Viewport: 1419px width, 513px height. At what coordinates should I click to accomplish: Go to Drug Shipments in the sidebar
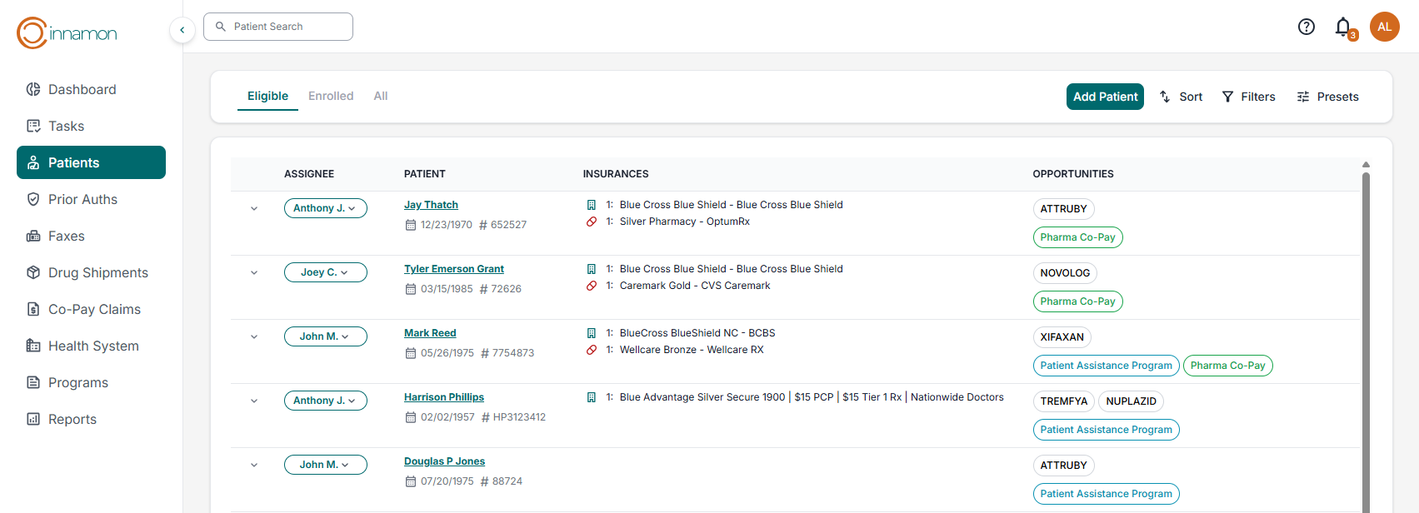pos(97,272)
